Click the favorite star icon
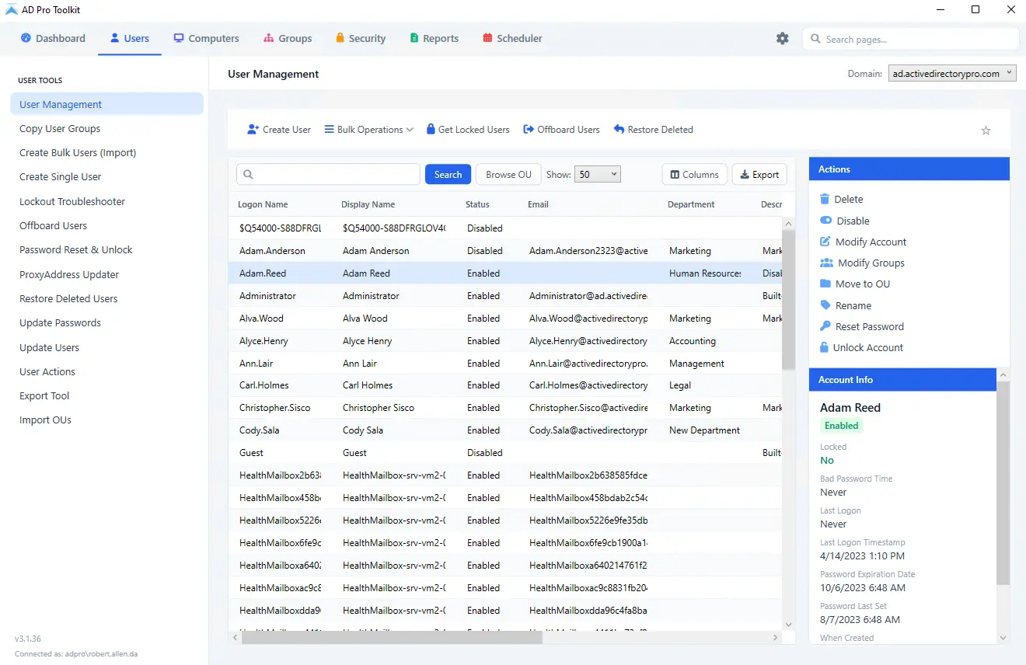 (986, 131)
